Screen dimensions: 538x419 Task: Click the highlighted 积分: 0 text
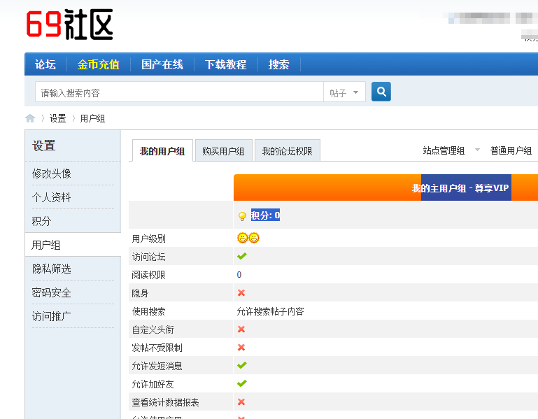[x=265, y=215]
